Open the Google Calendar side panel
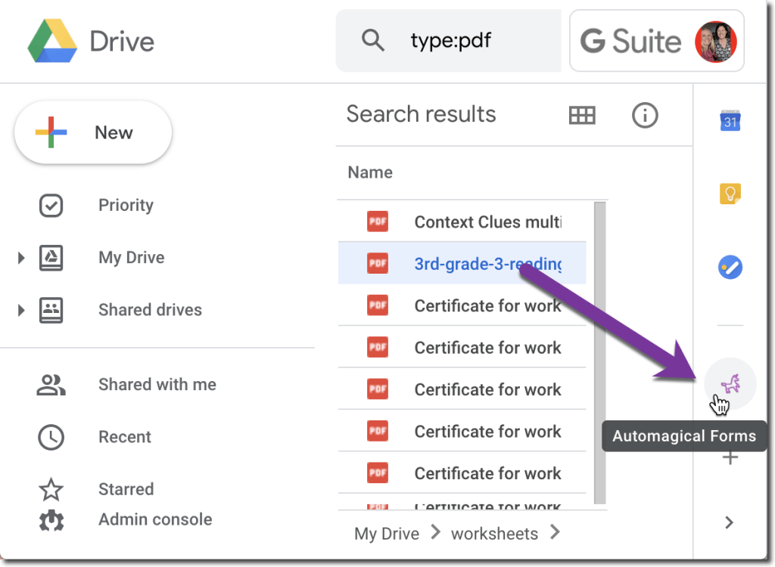Screen dimensions: 775x567 pyautogui.click(x=730, y=120)
